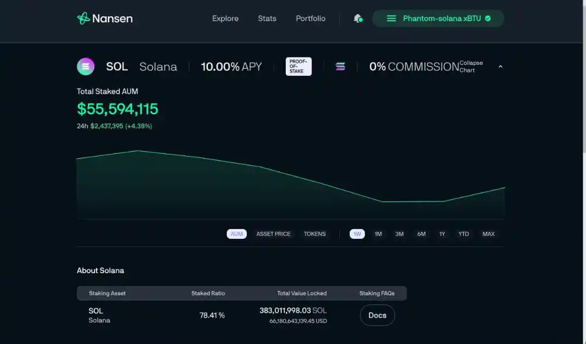This screenshot has height=344, width=586.
Task: Click the 78.41 % staked ratio value
Action: 212,315
